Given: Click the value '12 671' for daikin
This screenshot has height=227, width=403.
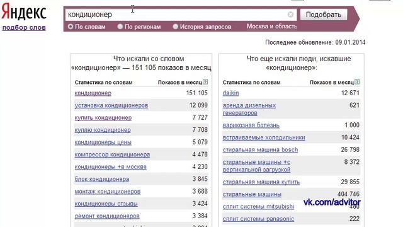Looking at the screenshot, I should coord(350,93).
